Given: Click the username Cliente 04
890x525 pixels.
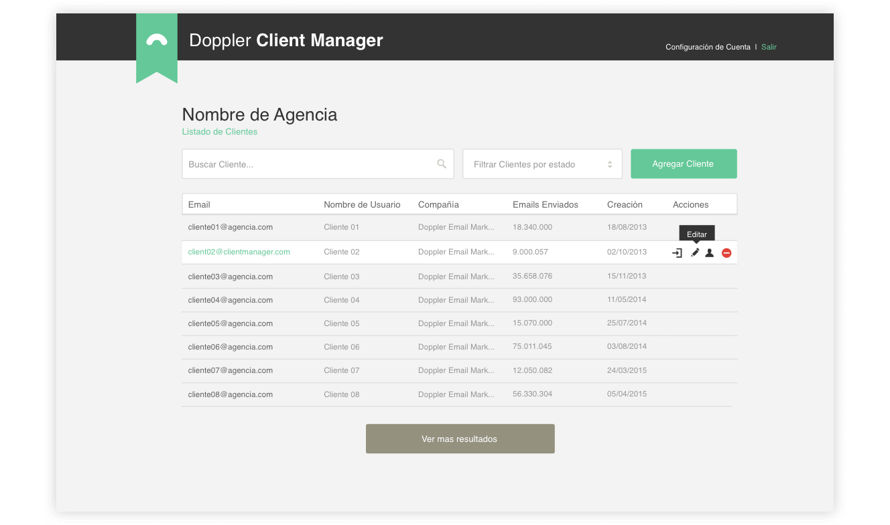Looking at the screenshot, I should tap(342, 300).
